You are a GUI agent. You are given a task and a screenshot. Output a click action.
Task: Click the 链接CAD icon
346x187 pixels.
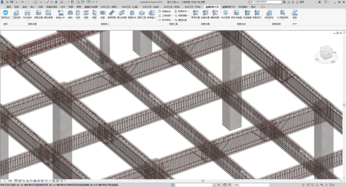click(61, 13)
